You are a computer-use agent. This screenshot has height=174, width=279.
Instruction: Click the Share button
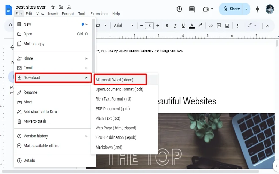231,9
